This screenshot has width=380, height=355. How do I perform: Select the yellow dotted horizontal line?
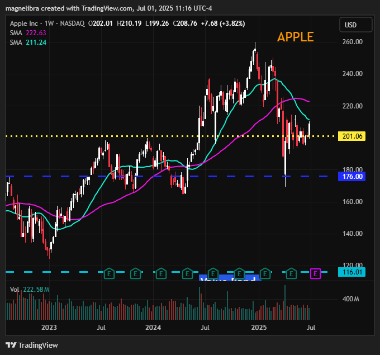click(x=171, y=136)
